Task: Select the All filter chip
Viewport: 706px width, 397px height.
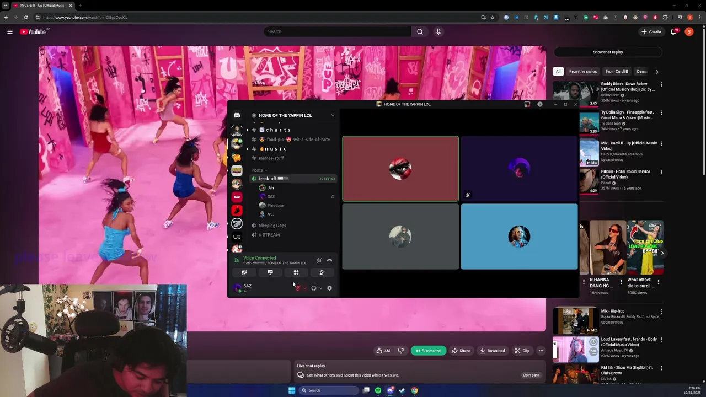Action: (558, 71)
